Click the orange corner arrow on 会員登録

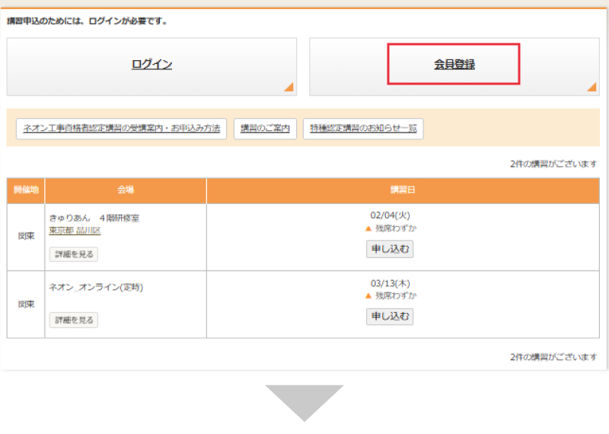point(591,87)
